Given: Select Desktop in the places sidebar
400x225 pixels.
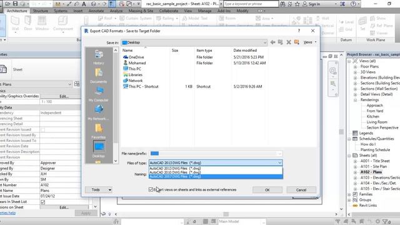Looking at the screenshot, I should [99, 149].
